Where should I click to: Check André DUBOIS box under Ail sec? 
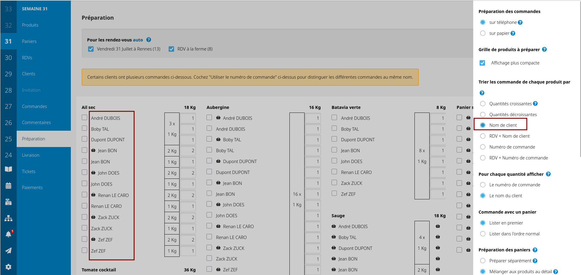coord(84,117)
